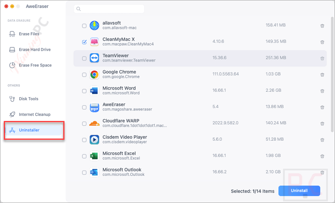This screenshot has height=203, width=335.
Task: Delete allavsoft using its trash icon
Action: coord(322,26)
